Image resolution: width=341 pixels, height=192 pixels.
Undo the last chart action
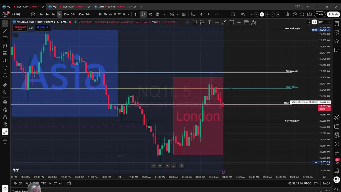point(209,14)
